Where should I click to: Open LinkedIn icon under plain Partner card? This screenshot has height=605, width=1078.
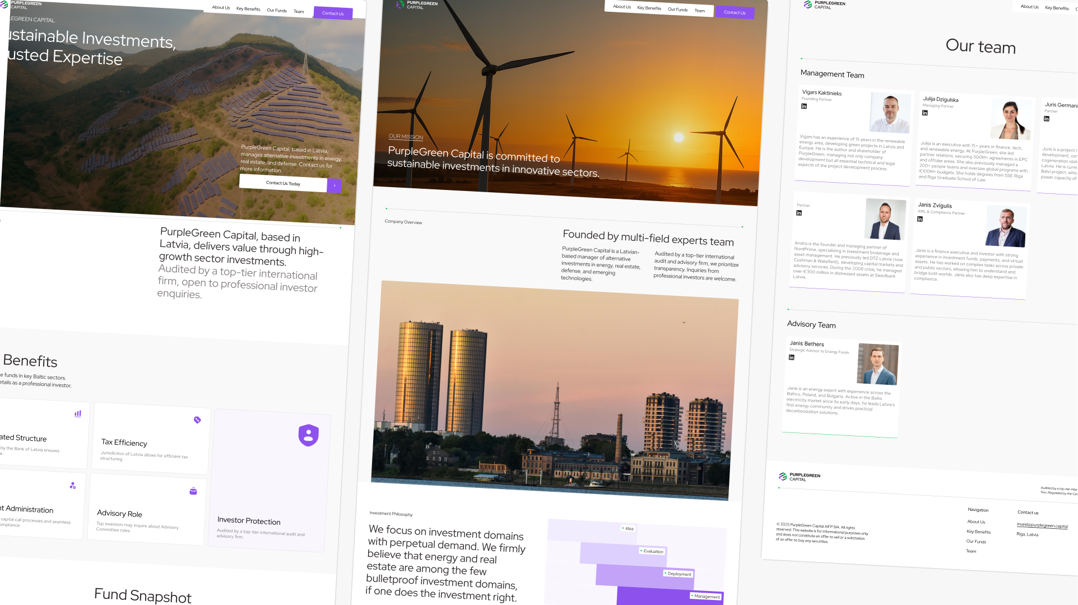[799, 213]
